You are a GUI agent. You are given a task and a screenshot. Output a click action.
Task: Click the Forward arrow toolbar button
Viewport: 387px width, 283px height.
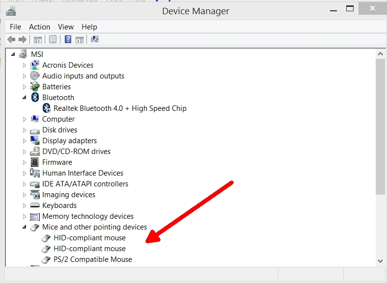(22, 40)
